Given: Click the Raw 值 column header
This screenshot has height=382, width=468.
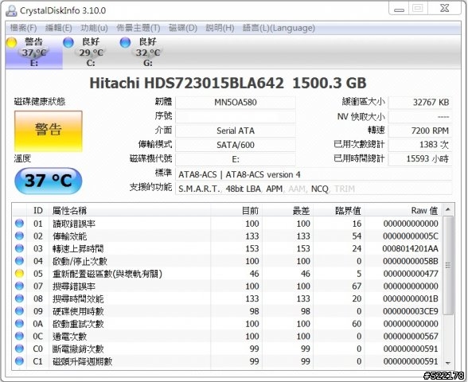Looking at the screenshot, I should (404, 211).
